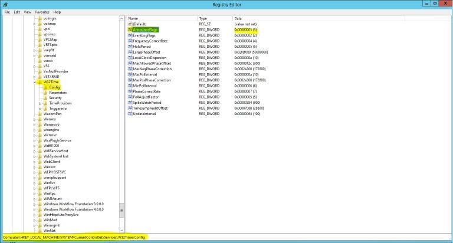This screenshot has height=243, width=453.
Task: Click the TimeProviders folder icon
Action: (45, 103)
